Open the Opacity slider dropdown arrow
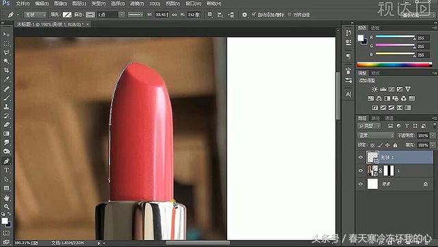The image size is (438, 247). click(x=433, y=135)
